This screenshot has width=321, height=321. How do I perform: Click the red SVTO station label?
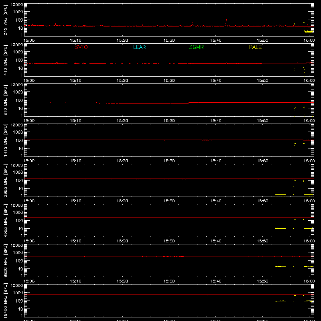81,47
